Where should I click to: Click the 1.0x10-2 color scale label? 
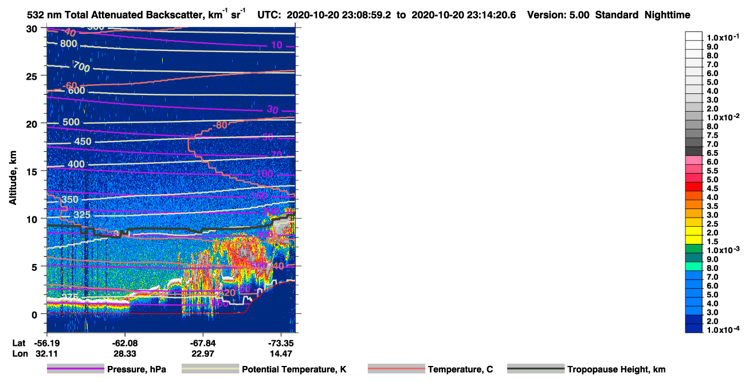[x=723, y=117]
